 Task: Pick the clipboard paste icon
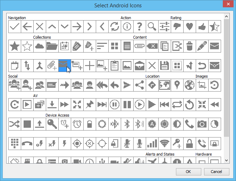pos(115,65)
